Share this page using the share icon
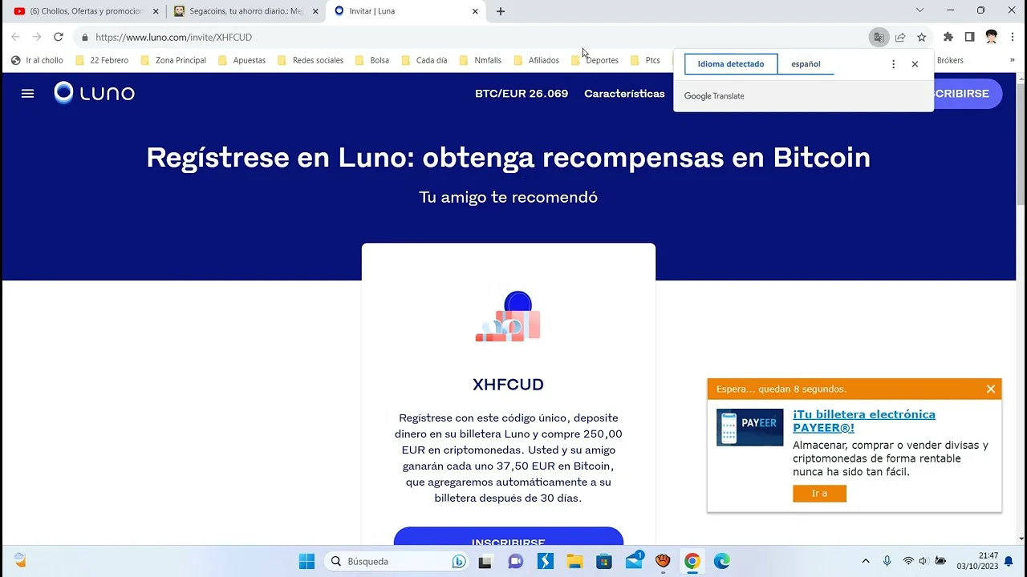Image resolution: width=1027 pixels, height=577 pixels. (x=900, y=37)
